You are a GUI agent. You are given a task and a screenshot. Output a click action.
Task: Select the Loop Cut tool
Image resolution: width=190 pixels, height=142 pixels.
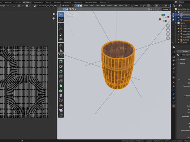click(x=61, y=76)
